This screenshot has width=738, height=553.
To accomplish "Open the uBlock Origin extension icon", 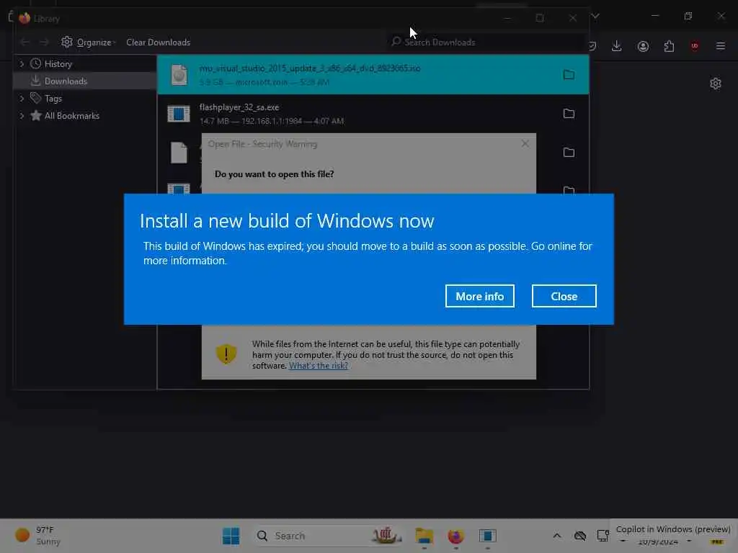I will click(695, 46).
